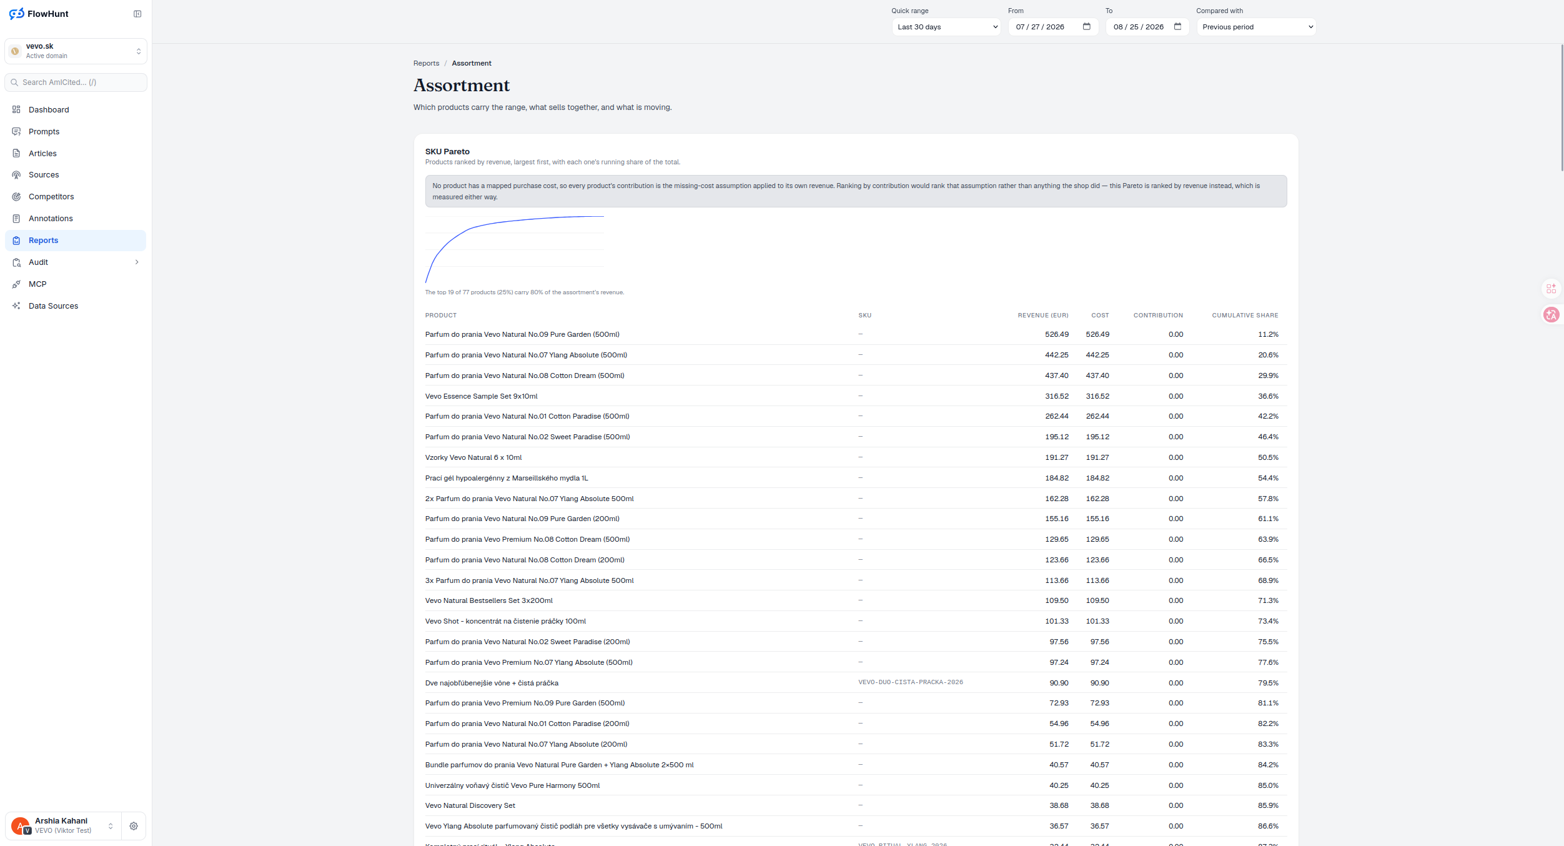Viewport: 1564px width, 846px height.
Task: Click the Reports clipboard icon
Action: click(16, 241)
